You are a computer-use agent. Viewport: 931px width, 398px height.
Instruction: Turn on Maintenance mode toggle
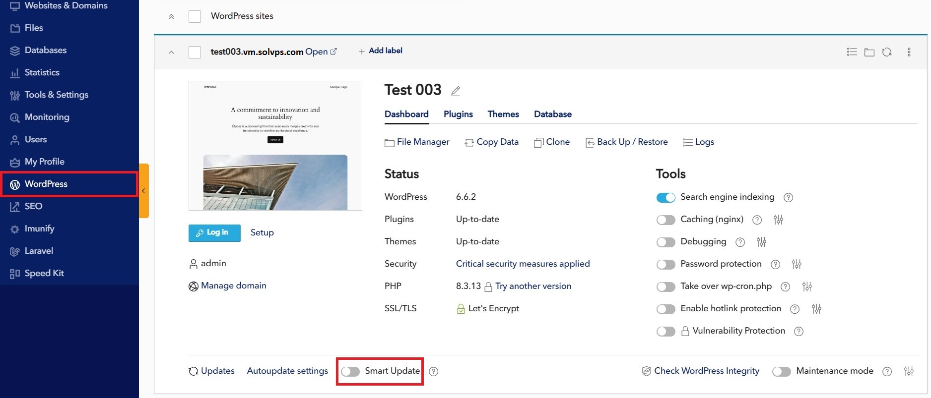(x=781, y=372)
